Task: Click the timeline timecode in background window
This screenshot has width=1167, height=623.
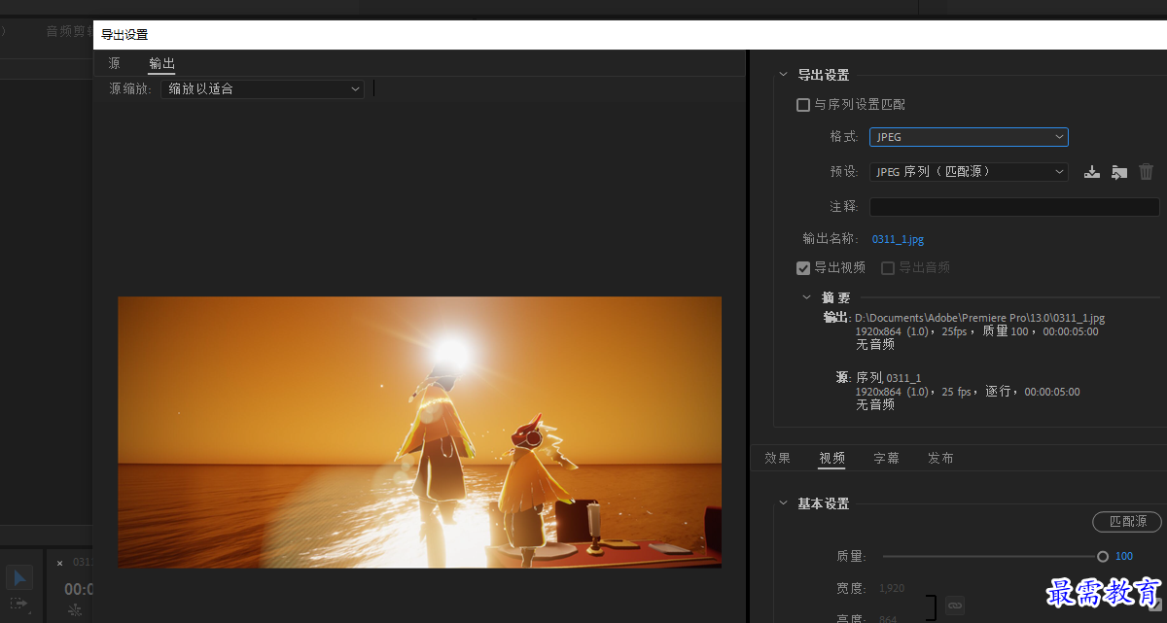Action: click(78, 589)
